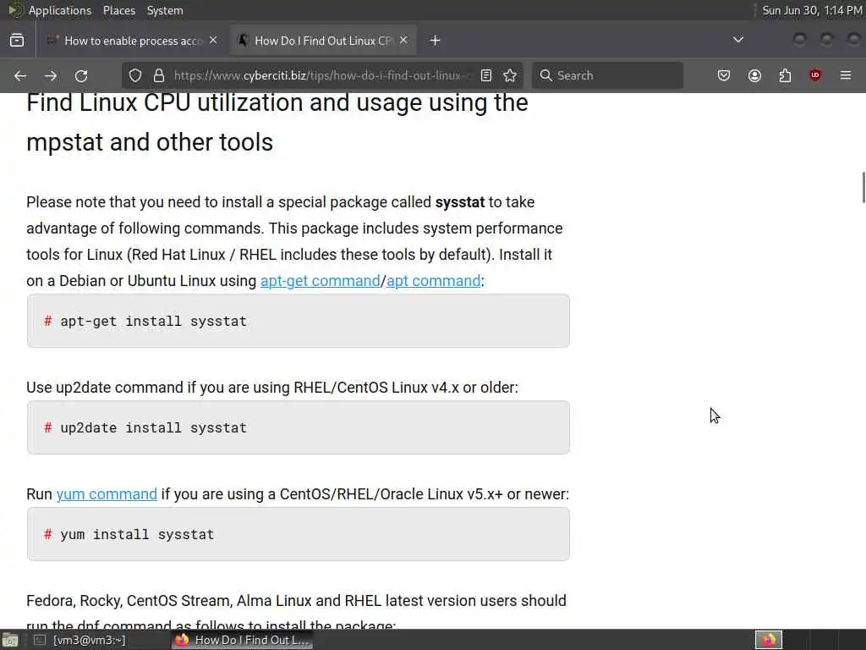Go back to the previous page
This screenshot has height=650, width=866.
pyautogui.click(x=20, y=75)
